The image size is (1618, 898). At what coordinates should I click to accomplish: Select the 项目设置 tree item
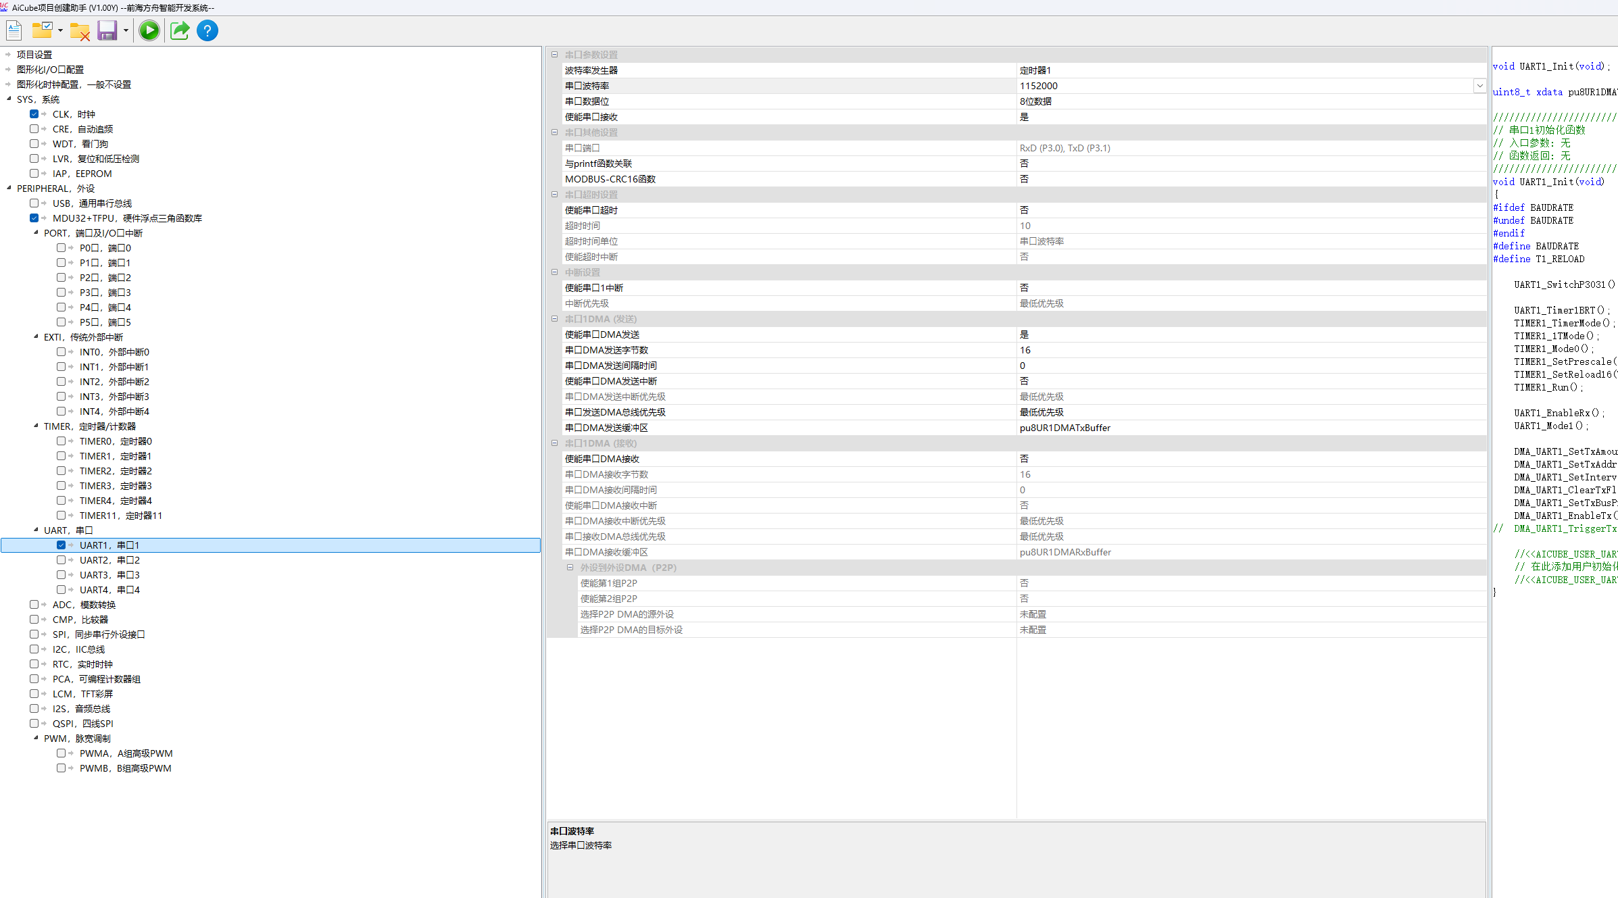pyautogui.click(x=34, y=55)
